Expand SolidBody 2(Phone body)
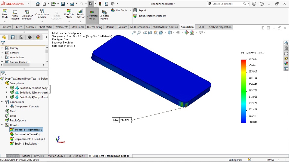This screenshot has height=162, width=289. 7,88
